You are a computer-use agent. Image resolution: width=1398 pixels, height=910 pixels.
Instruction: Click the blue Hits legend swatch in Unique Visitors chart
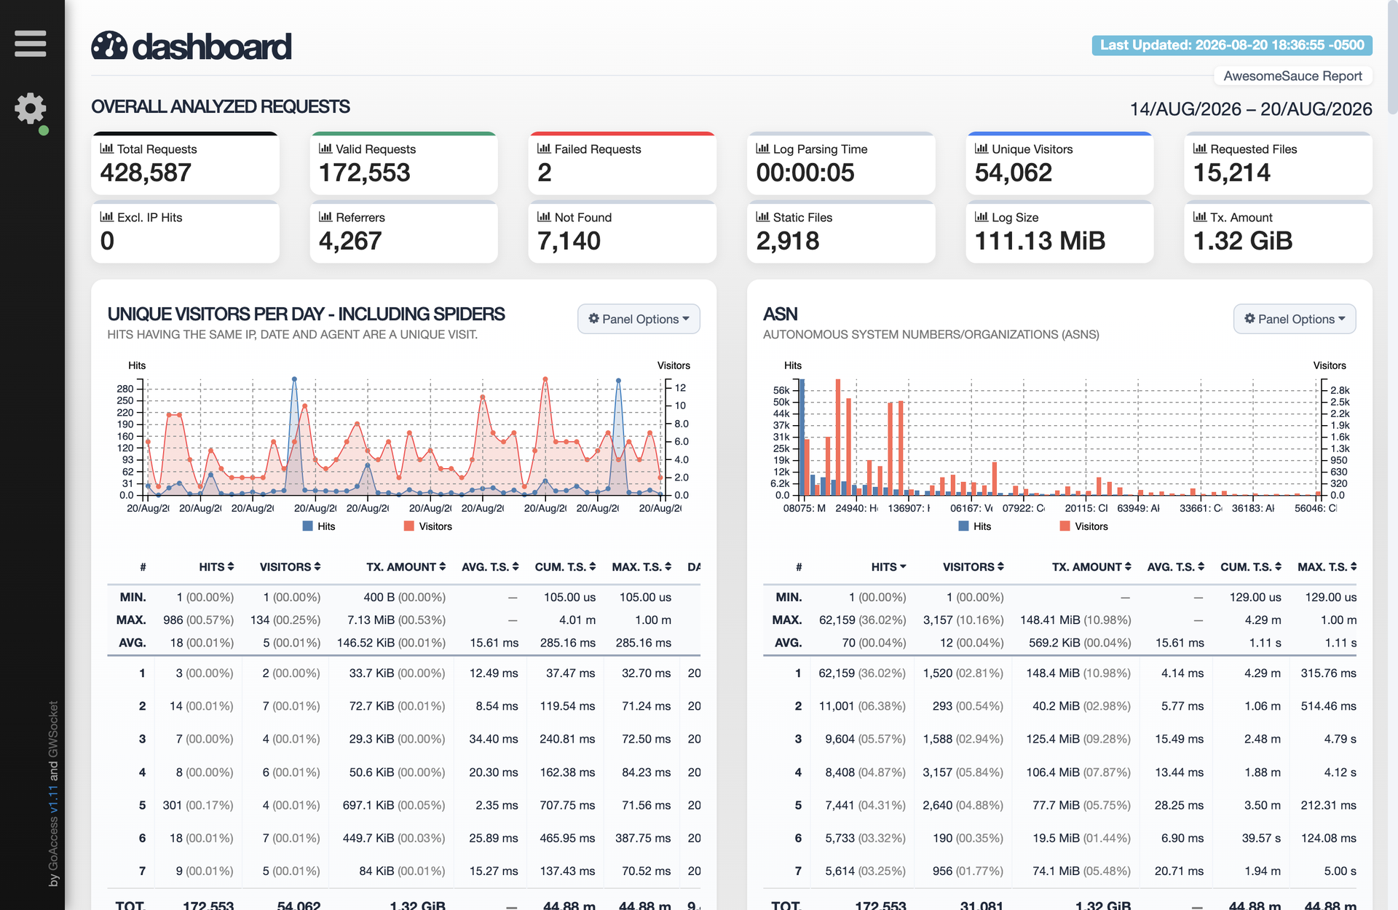pyautogui.click(x=308, y=526)
